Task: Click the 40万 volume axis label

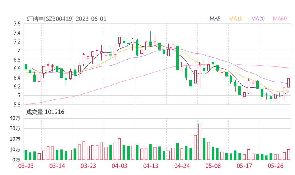Action: click(x=15, y=118)
